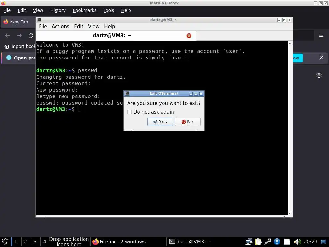Viewport: 329px width, 247px height.
Task: Cancel exit by clicking No
Action: pyautogui.click(x=188, y=122)
